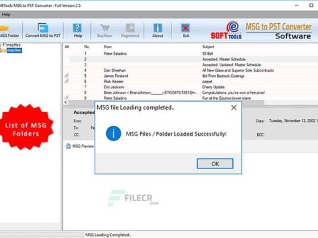
Task: Select row 'Accepted: Updated: Master Schedule'
Action: coord(191,65)
